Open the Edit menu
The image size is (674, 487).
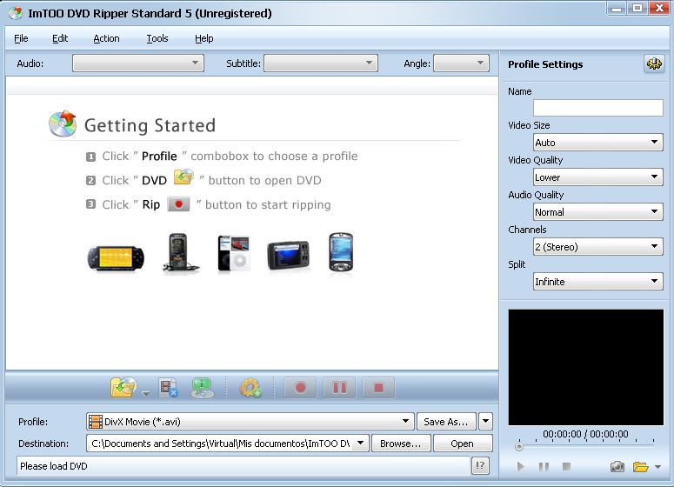click(60, 38)
